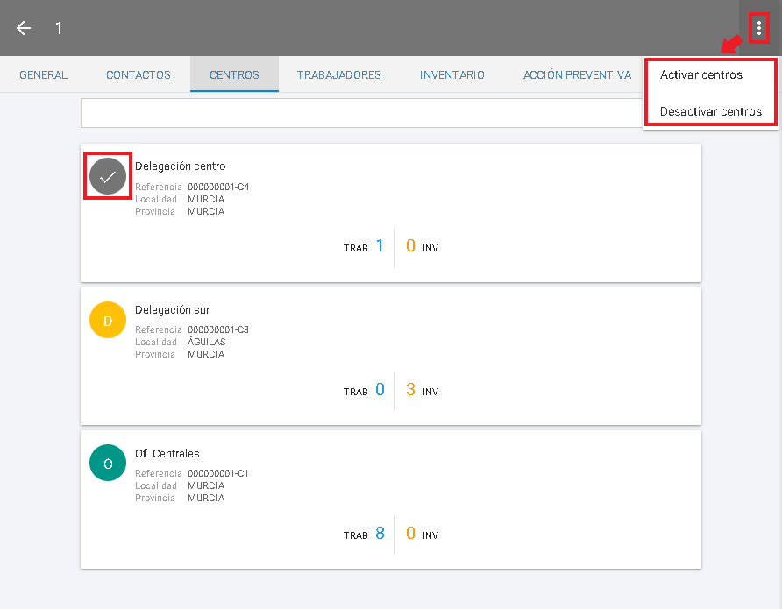The width and height of the screenshot is (782, 609).
Task: Open the Delegación sur title
Action: [172, 310]
